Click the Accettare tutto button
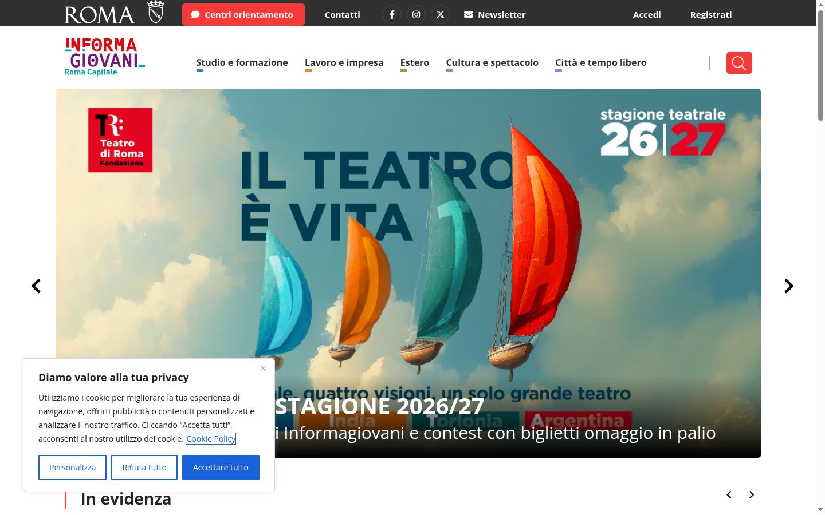This screenshot has height=515, width=825. (221, 468)
